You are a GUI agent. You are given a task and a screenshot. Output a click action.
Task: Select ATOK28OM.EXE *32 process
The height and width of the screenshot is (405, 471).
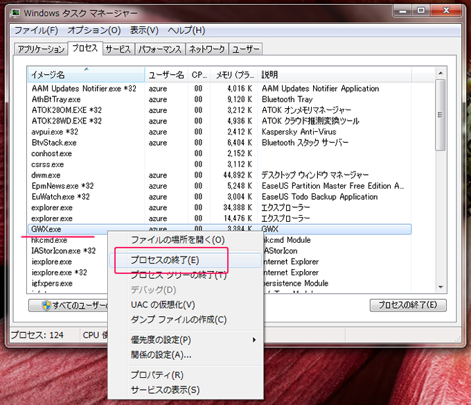click(x=220, y=110)
